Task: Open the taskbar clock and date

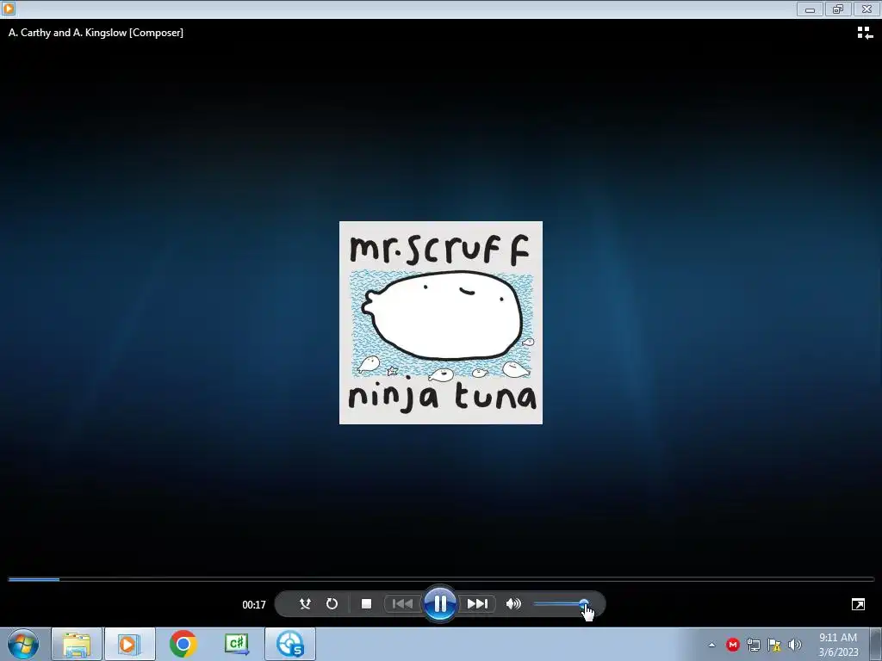Action: [x=838, y=645]
